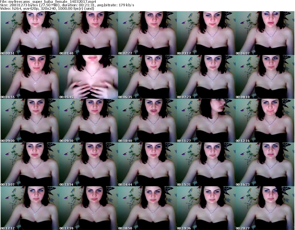This screenshot has height=230, width=295.
Task: Select the thumbnail timestamped 00:04:07
Action: point(265,33)
